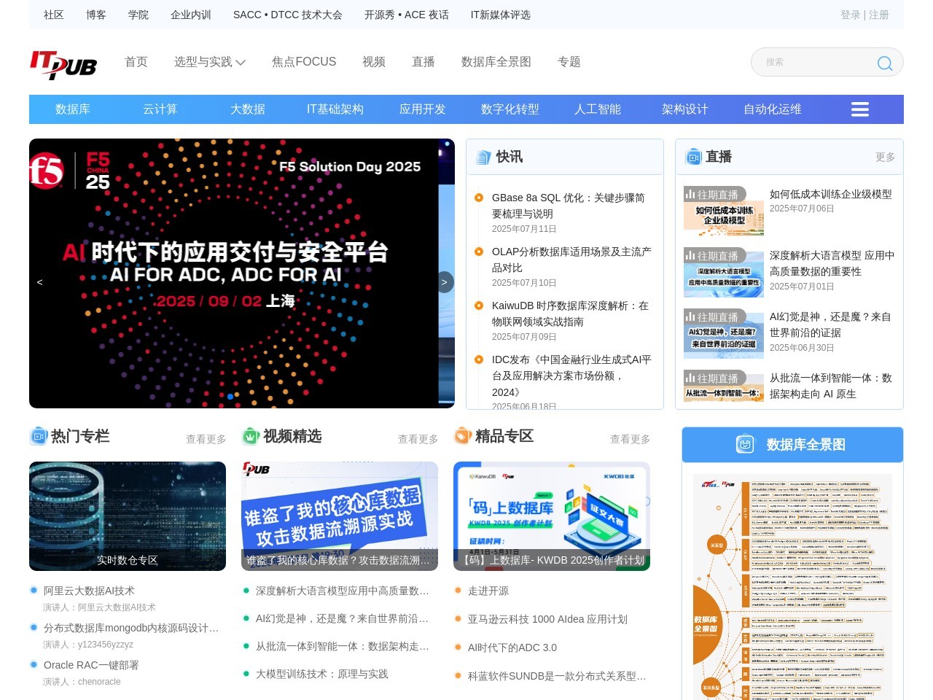Viewport: 933px width, 700px height.
Task: Open 从批流一体到智能一体 live title
Action: click(x=831, y=386)
